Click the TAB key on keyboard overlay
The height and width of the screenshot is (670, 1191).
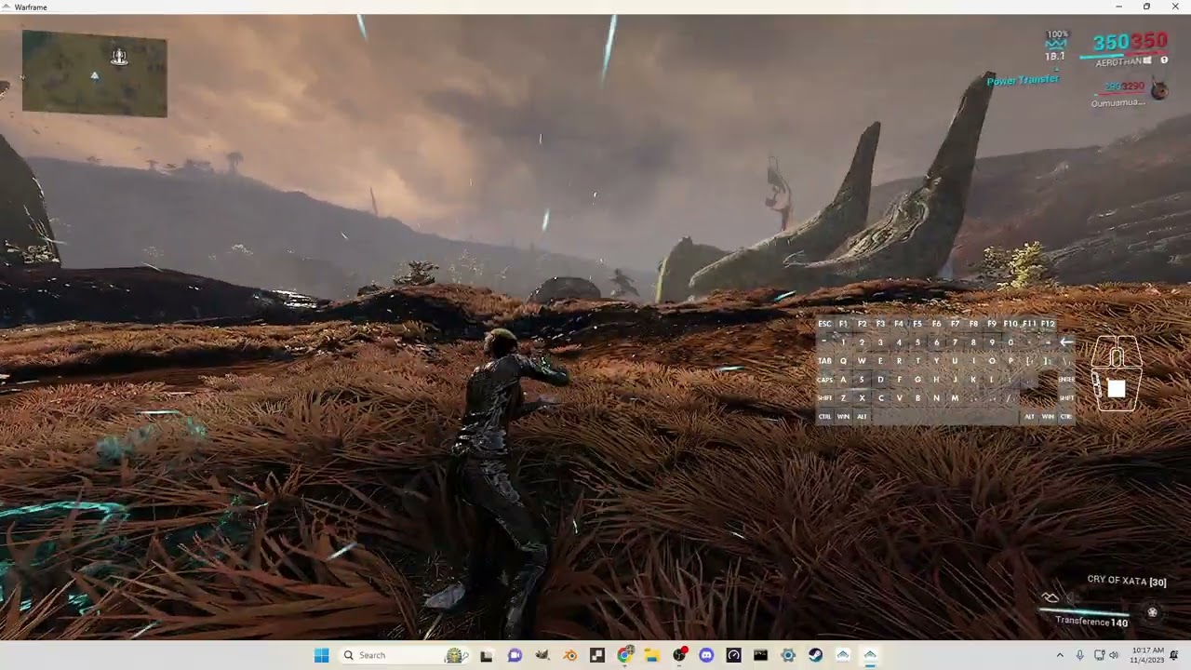point(824,361)
